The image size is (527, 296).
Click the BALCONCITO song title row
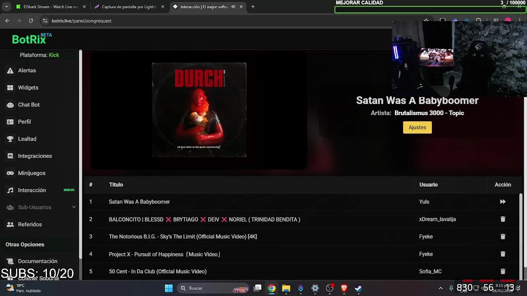pos(205,220)
